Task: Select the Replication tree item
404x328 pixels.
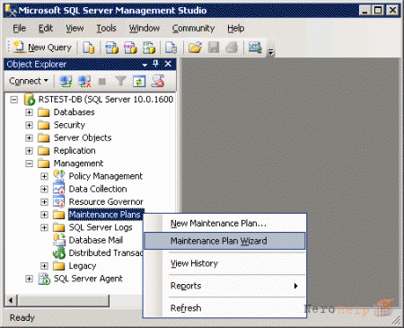Action: 75,151
